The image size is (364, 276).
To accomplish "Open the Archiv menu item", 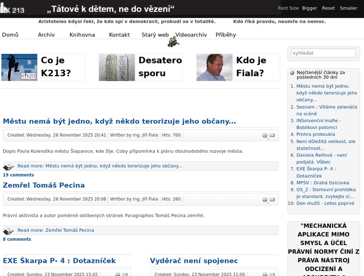I will point(46,35).
